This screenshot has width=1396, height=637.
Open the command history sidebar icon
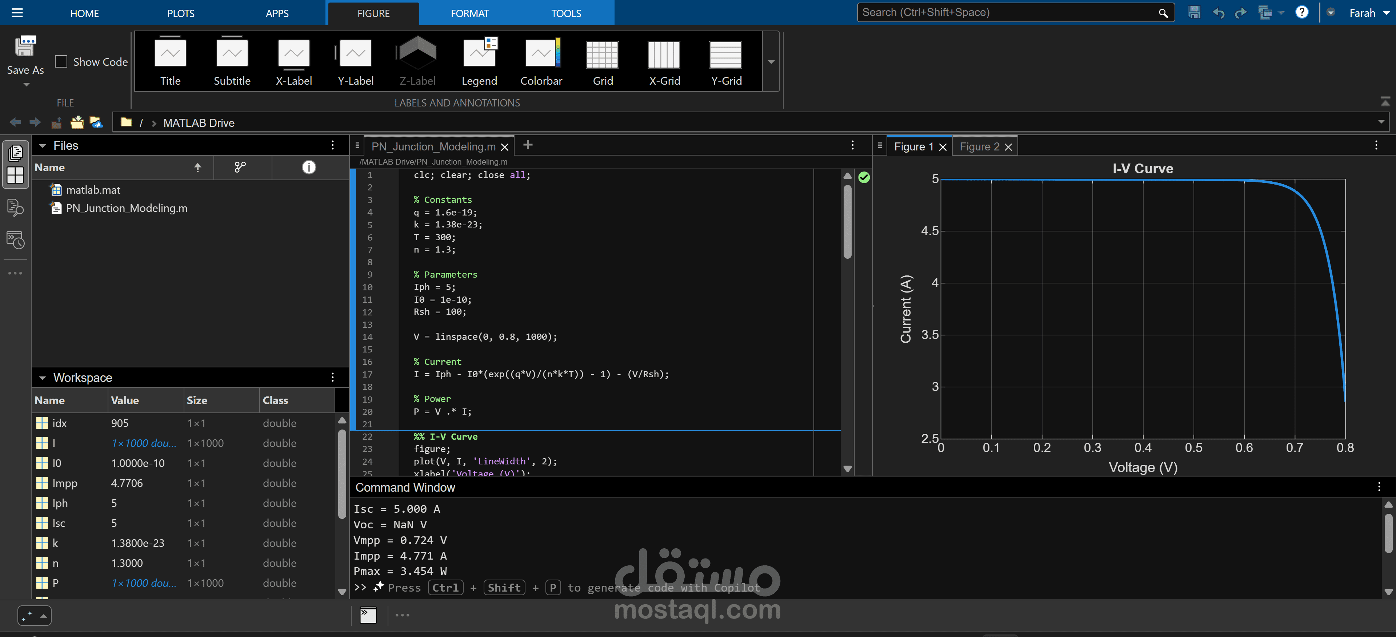coord(15,240)
